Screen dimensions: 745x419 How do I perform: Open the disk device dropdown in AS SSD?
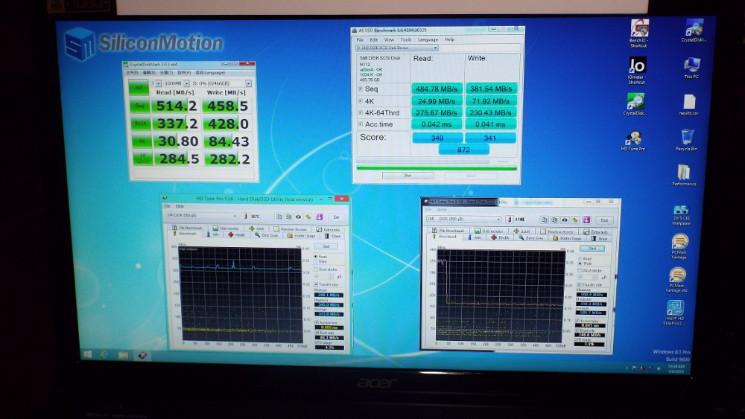(x=396, y=48)
